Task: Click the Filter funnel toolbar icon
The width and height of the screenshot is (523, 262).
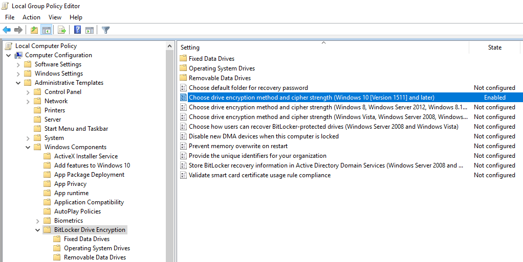Action: 105,30
